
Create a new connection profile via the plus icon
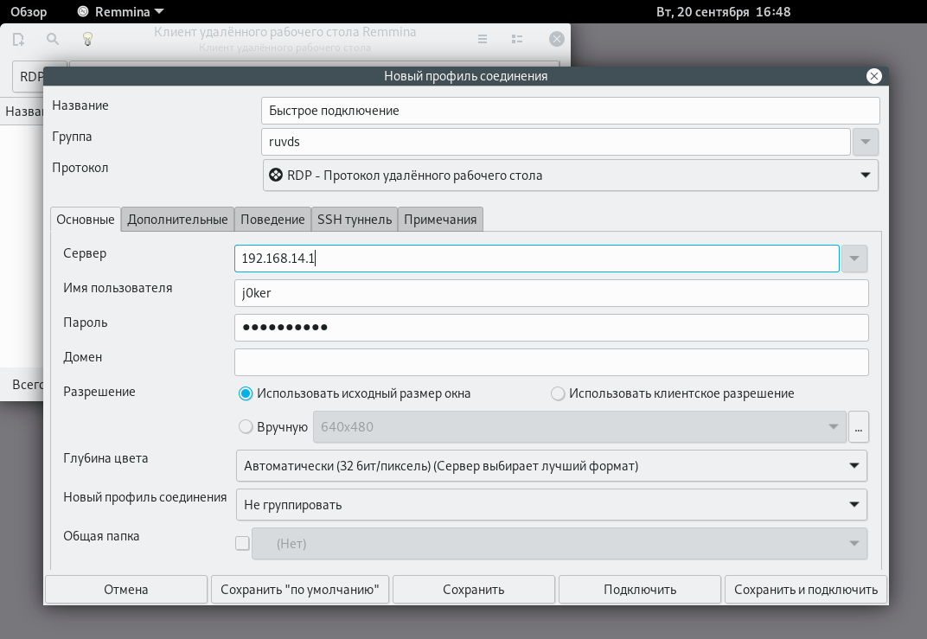pyautogui.click(x=17, y=39)
